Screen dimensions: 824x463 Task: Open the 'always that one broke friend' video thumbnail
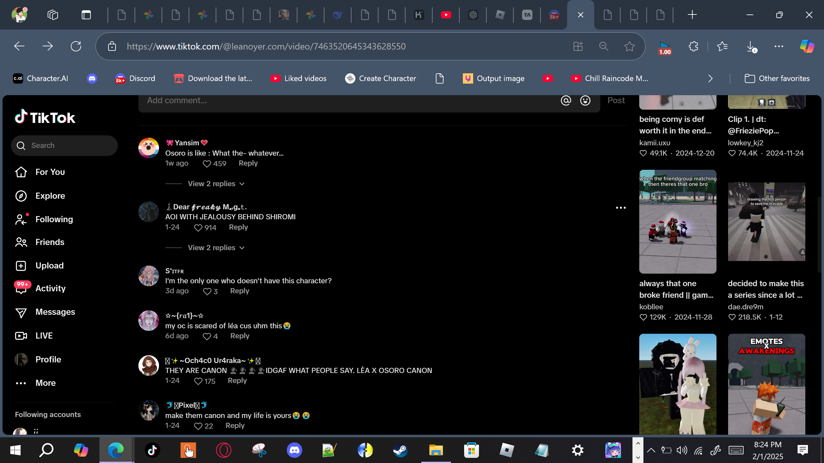(678, 222)
